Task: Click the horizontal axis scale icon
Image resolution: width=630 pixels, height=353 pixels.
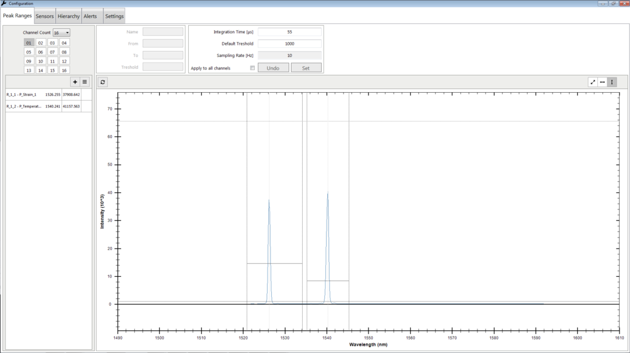Action: (x=602, y=82)
